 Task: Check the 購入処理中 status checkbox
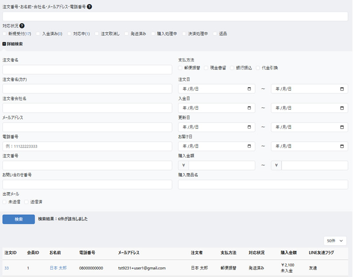tap(153, 34)
